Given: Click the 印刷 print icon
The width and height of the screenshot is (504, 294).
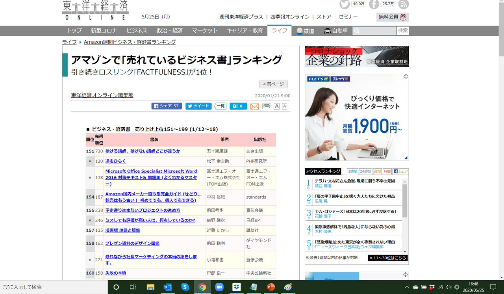Looking at the screenshot, I should coord(267,106).
